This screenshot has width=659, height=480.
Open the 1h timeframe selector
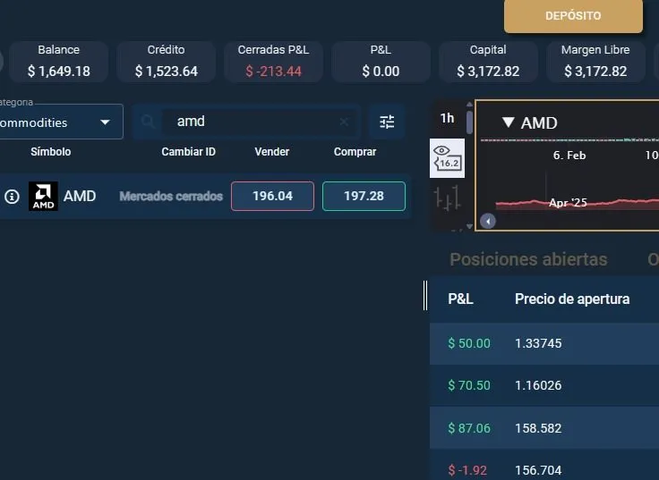(x=447, y=118)
